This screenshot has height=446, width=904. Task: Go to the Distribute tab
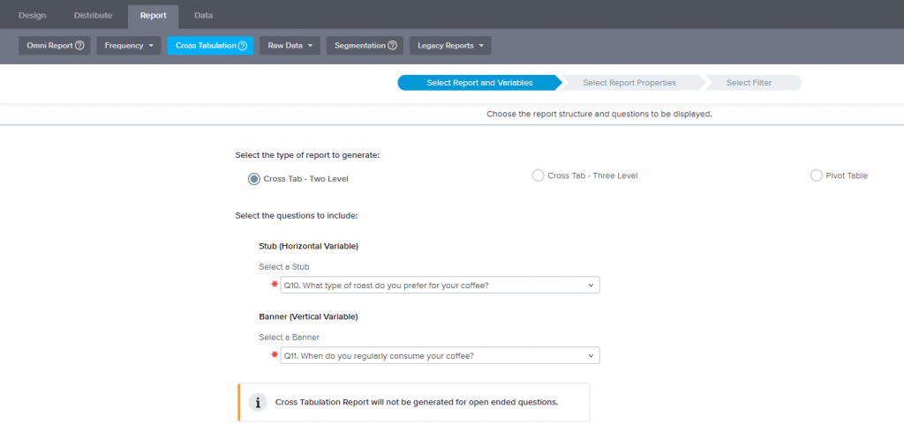(93, 15)
